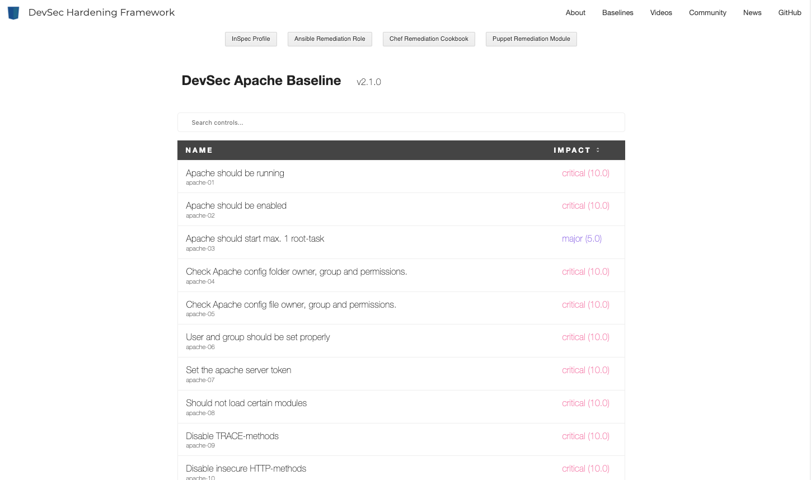
Task: Click the DevSec Apache Baseline heading
Action: [261, 81]
